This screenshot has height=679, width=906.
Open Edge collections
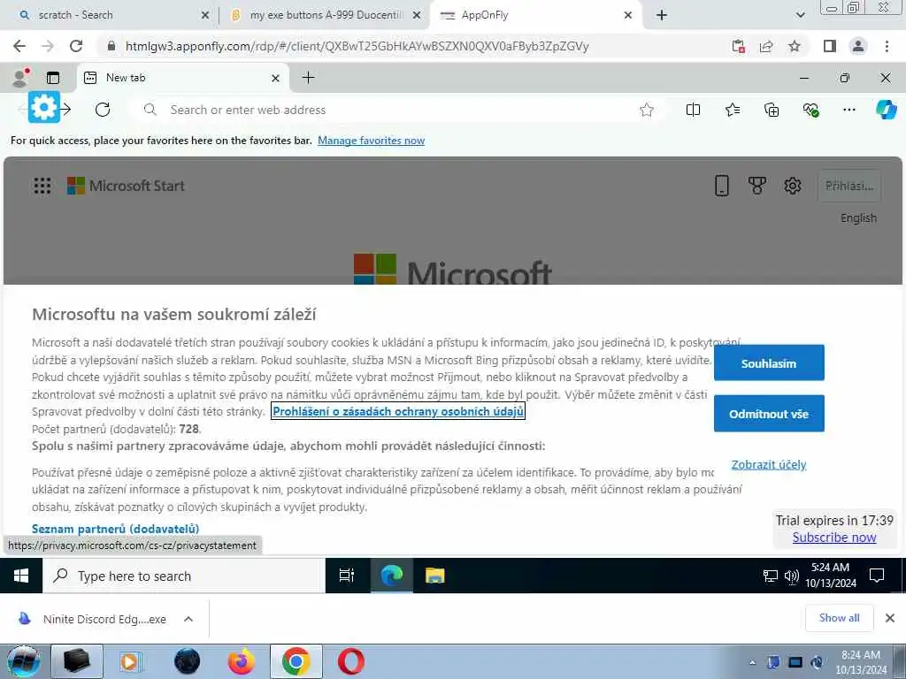pyautogui.click(x=772, y=110)
